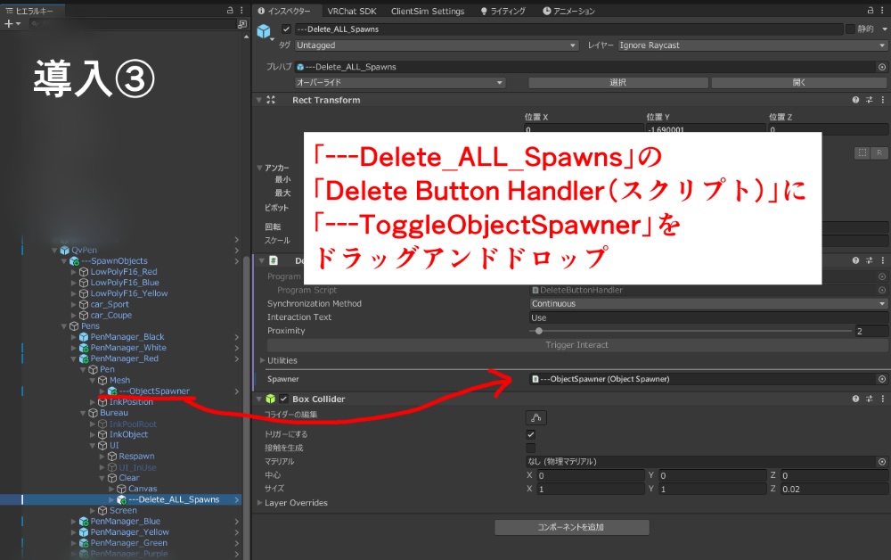This screenshot has height=560, width=891.
Task: Switch to the ClientSim Settings tab
Action: [x=428, y=11]
